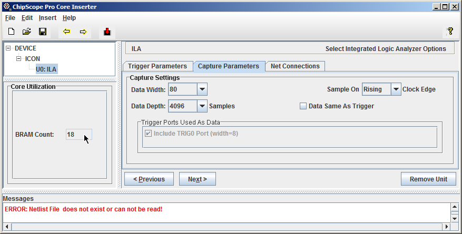
Task: Go forward with the yellow right arrow icon
Action: 83,32
